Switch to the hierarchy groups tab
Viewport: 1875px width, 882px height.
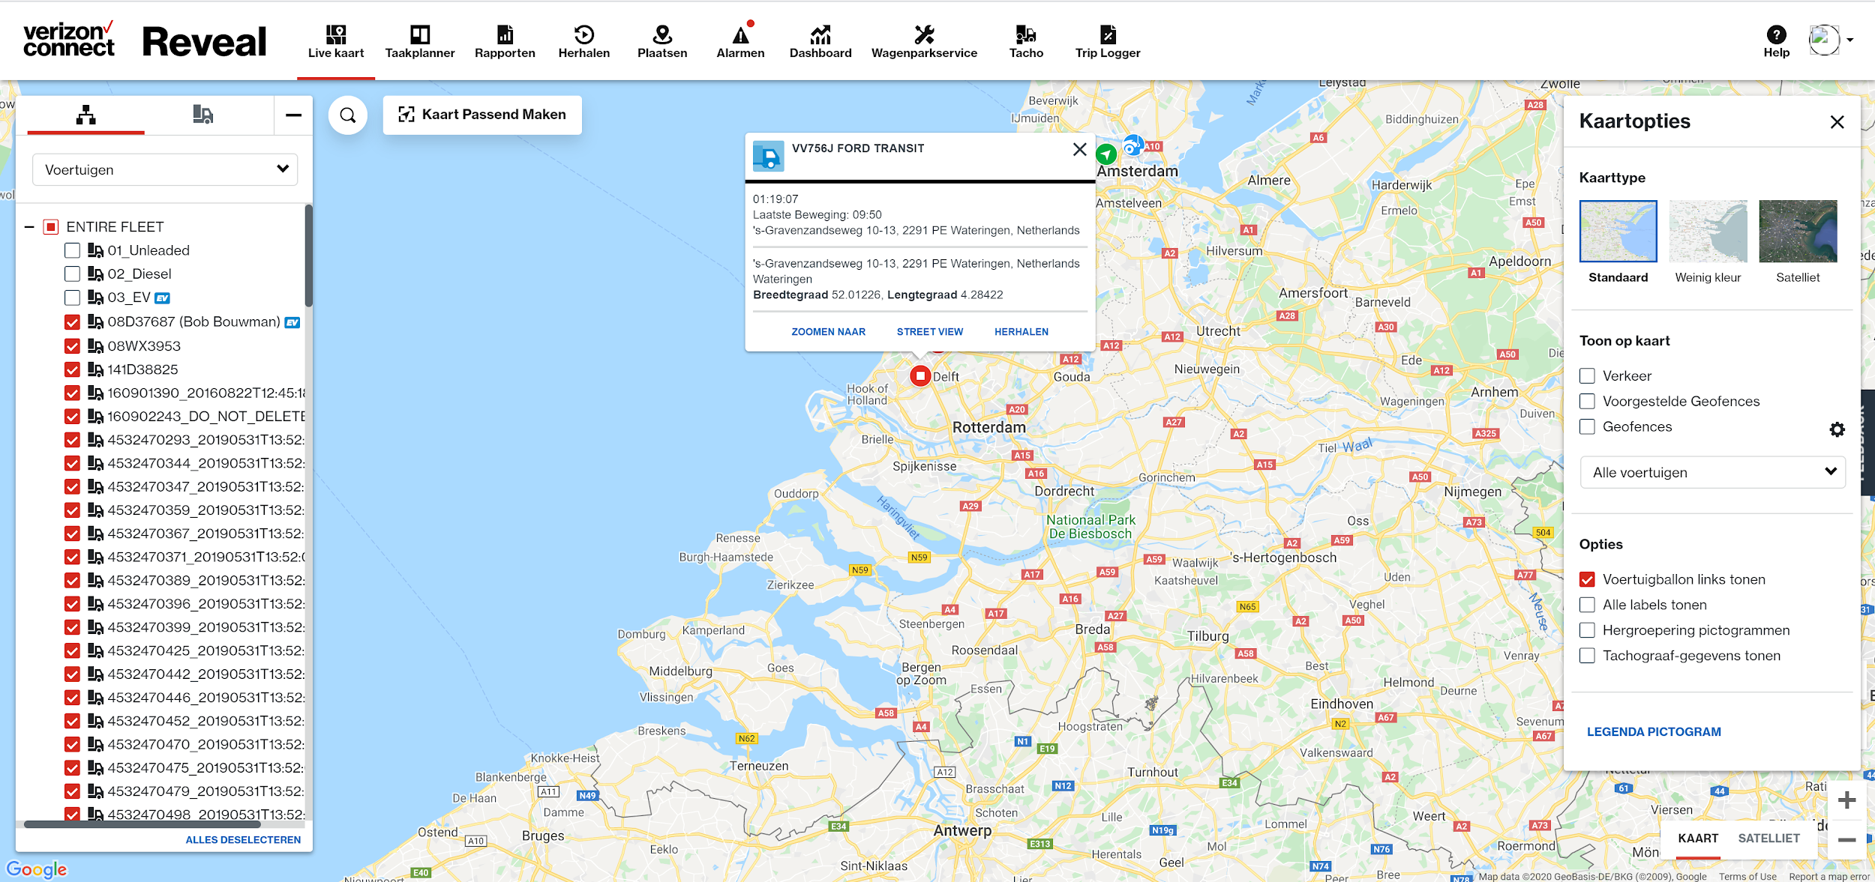pos(85,115)
